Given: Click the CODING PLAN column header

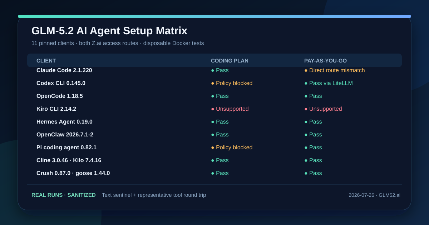Looking at the screenshot, I should 230,61.
